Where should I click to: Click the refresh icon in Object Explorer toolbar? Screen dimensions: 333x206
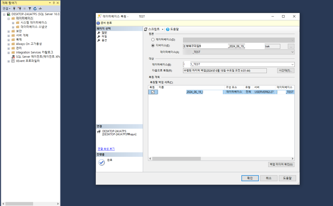35,9
